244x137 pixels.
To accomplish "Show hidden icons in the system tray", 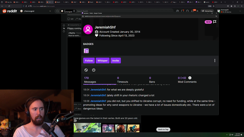I will point(227,135).
